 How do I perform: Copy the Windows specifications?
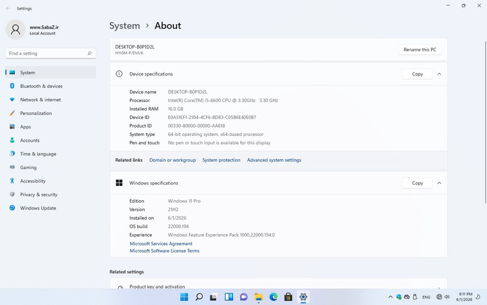(x=417, y=183)
